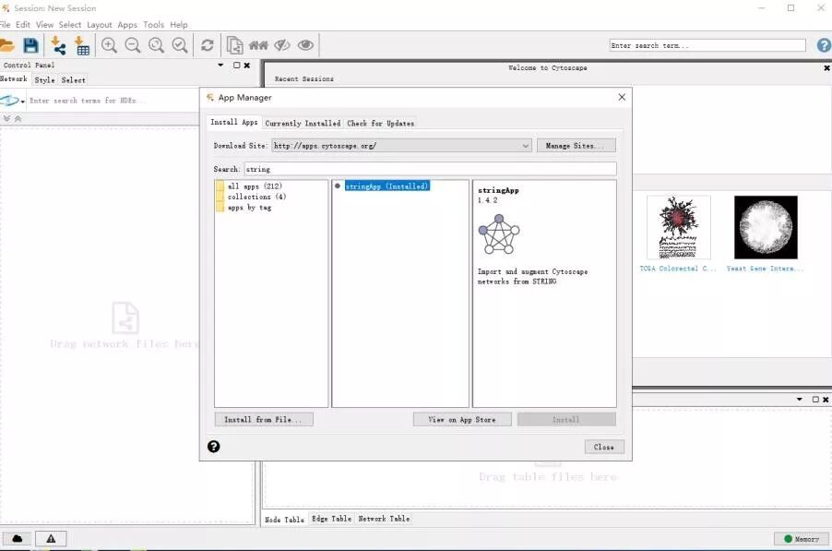Switch to Edge Table tab
This screenshot has width=832, height=551.
click(332, 519)
